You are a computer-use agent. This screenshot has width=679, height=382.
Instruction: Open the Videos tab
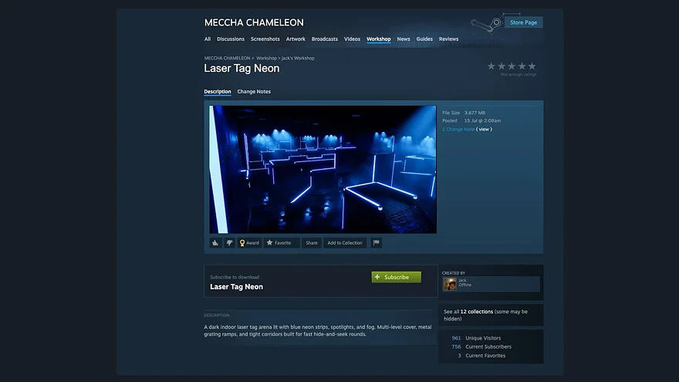click(352, 39)
